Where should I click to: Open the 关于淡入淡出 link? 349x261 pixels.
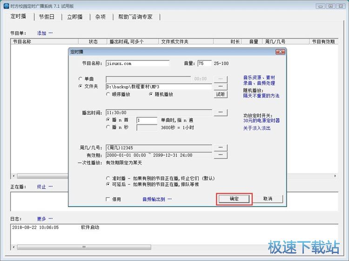click(x=256, y=128)
